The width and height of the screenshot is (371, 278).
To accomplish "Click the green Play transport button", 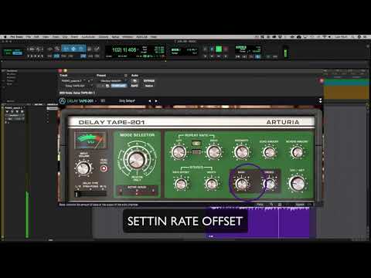I will tap(219, 49).
